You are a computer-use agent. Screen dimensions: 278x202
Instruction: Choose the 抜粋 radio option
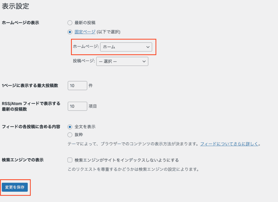[70, 135]
